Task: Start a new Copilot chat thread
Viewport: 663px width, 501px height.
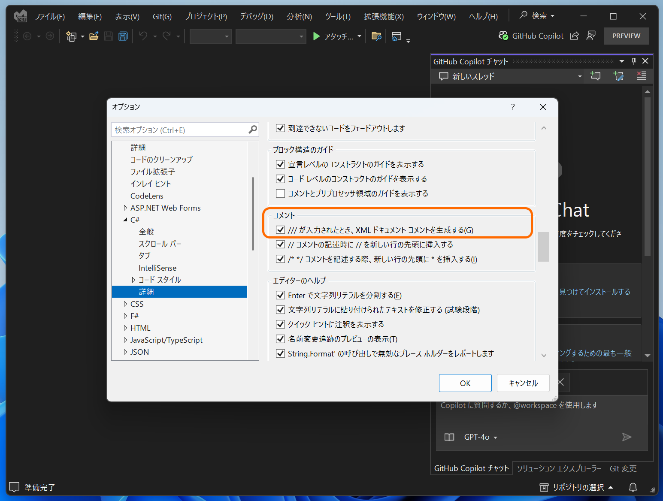Action: click(x=595, y=76)
